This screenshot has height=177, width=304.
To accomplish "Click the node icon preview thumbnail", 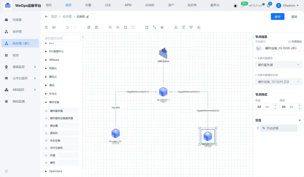I will 259,48.
